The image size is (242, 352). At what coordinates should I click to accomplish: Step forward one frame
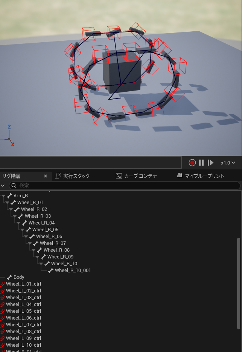click(x=210, y=163)
